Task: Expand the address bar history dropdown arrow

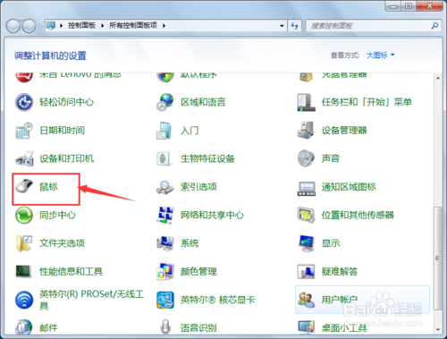Action: (282, 26)
